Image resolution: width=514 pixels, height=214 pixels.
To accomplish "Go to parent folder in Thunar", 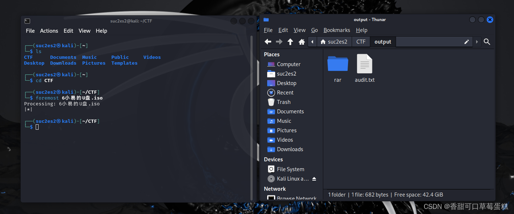I will [x=290, y=42].
